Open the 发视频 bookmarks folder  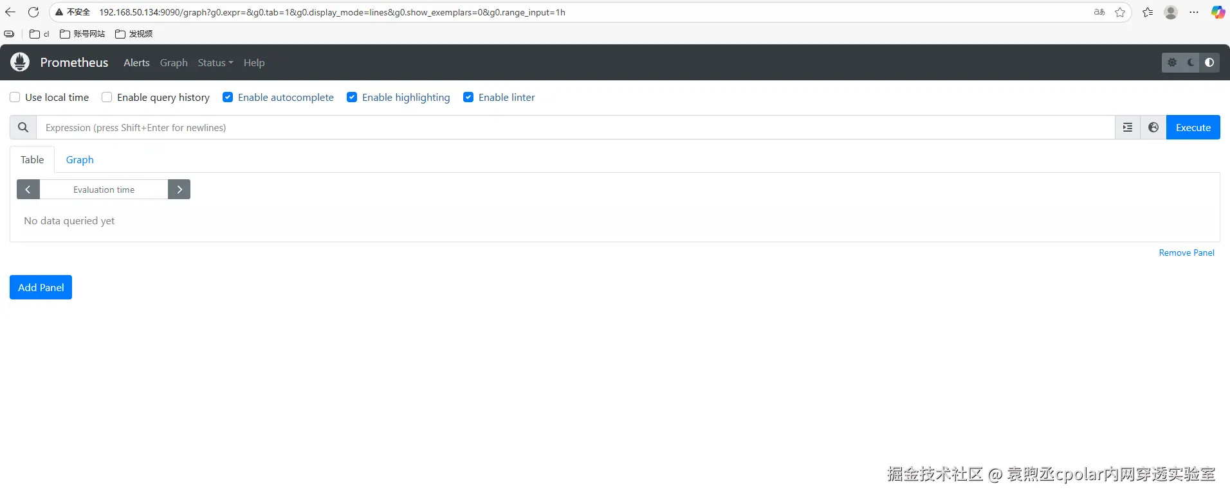(x=134, y=34)
